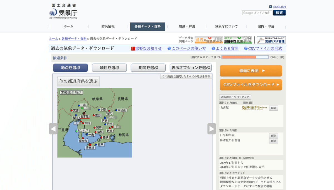Select the 蟹江 station on map
This screenshot has height=190, width=334.
click(x=76, y=115)
